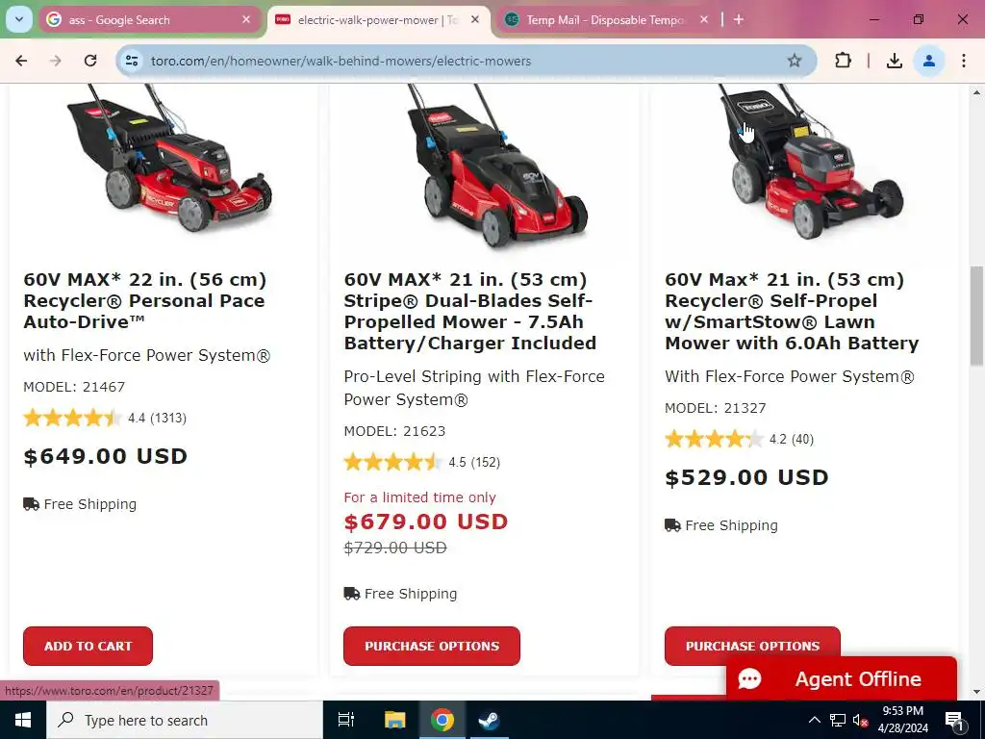Show hidden system tray icons chevron

coord(814,720)
